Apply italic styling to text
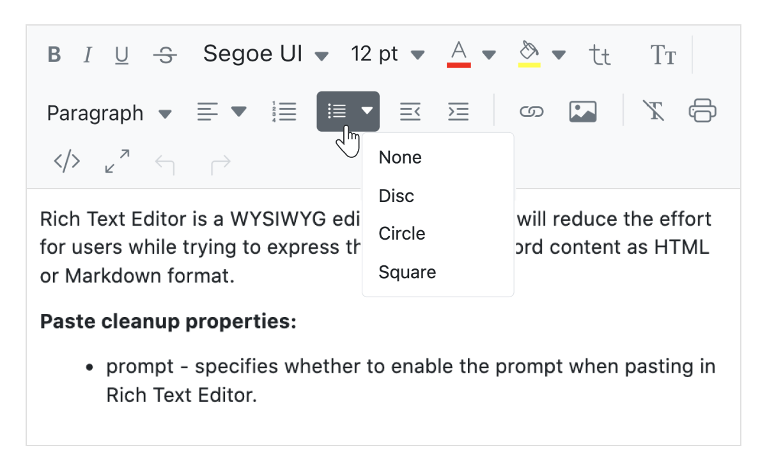Screen dimensions: 767x473 tap(88, 54)
